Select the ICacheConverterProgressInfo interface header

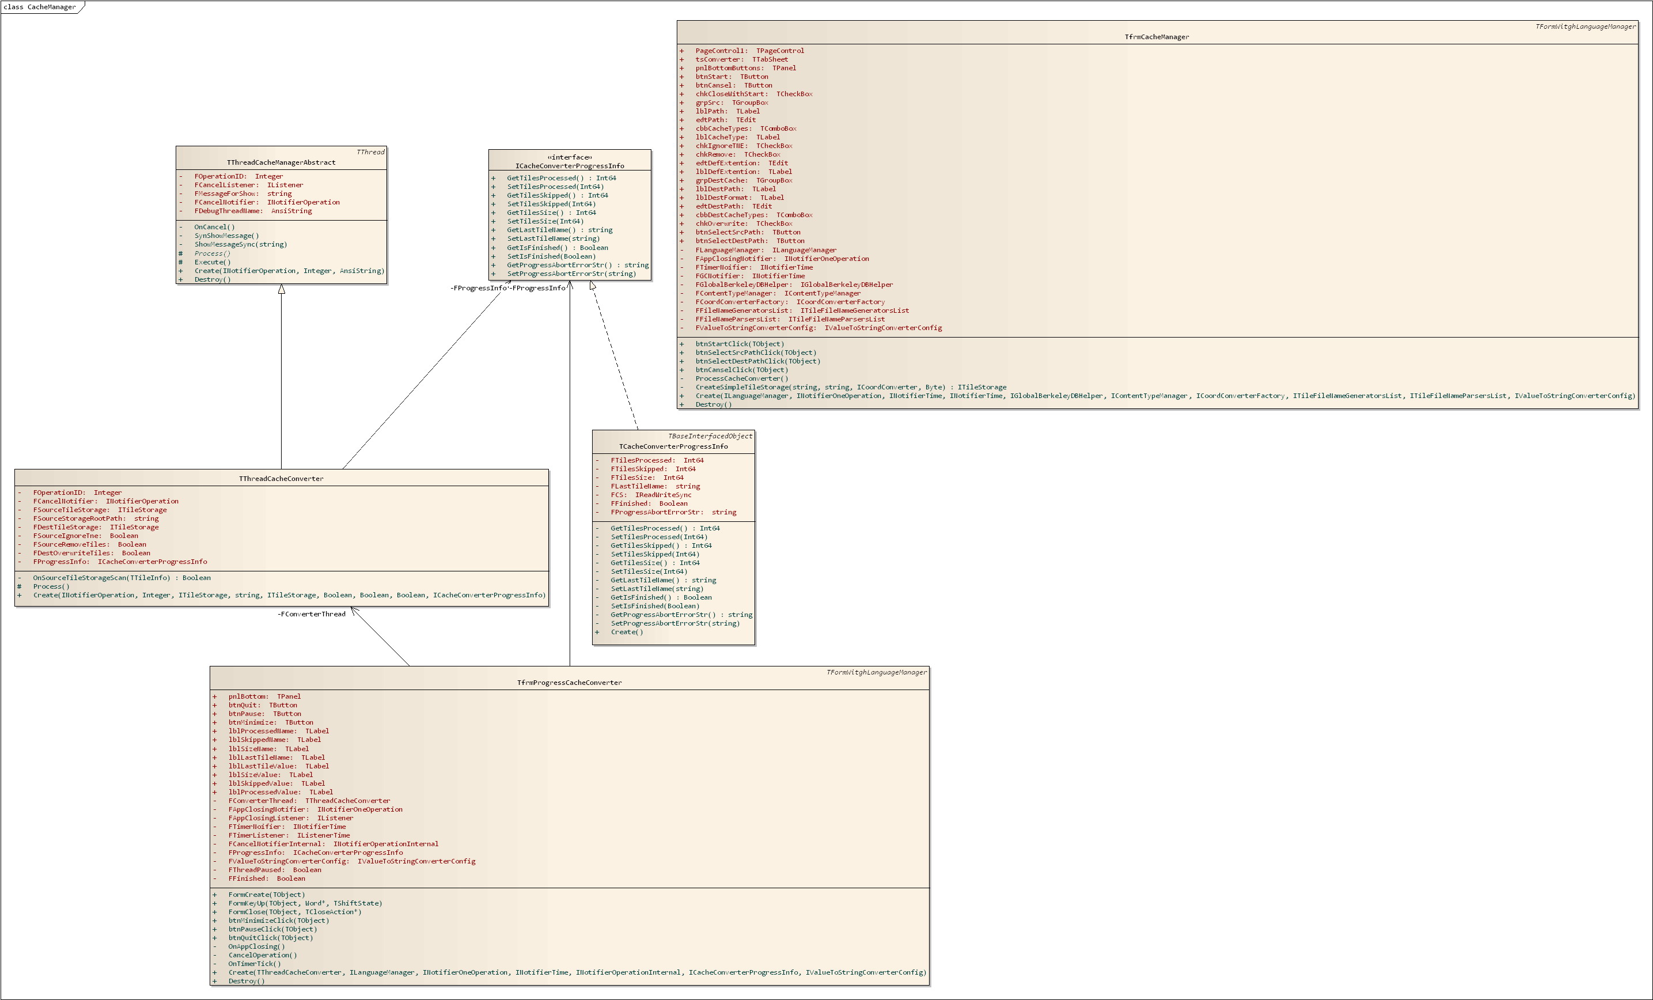pos(570,166)
